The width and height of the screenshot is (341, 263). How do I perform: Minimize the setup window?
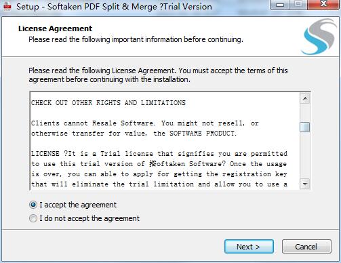click(280, 5)
